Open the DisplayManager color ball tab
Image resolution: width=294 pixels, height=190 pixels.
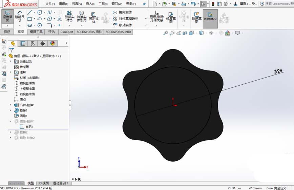point(52,43)
